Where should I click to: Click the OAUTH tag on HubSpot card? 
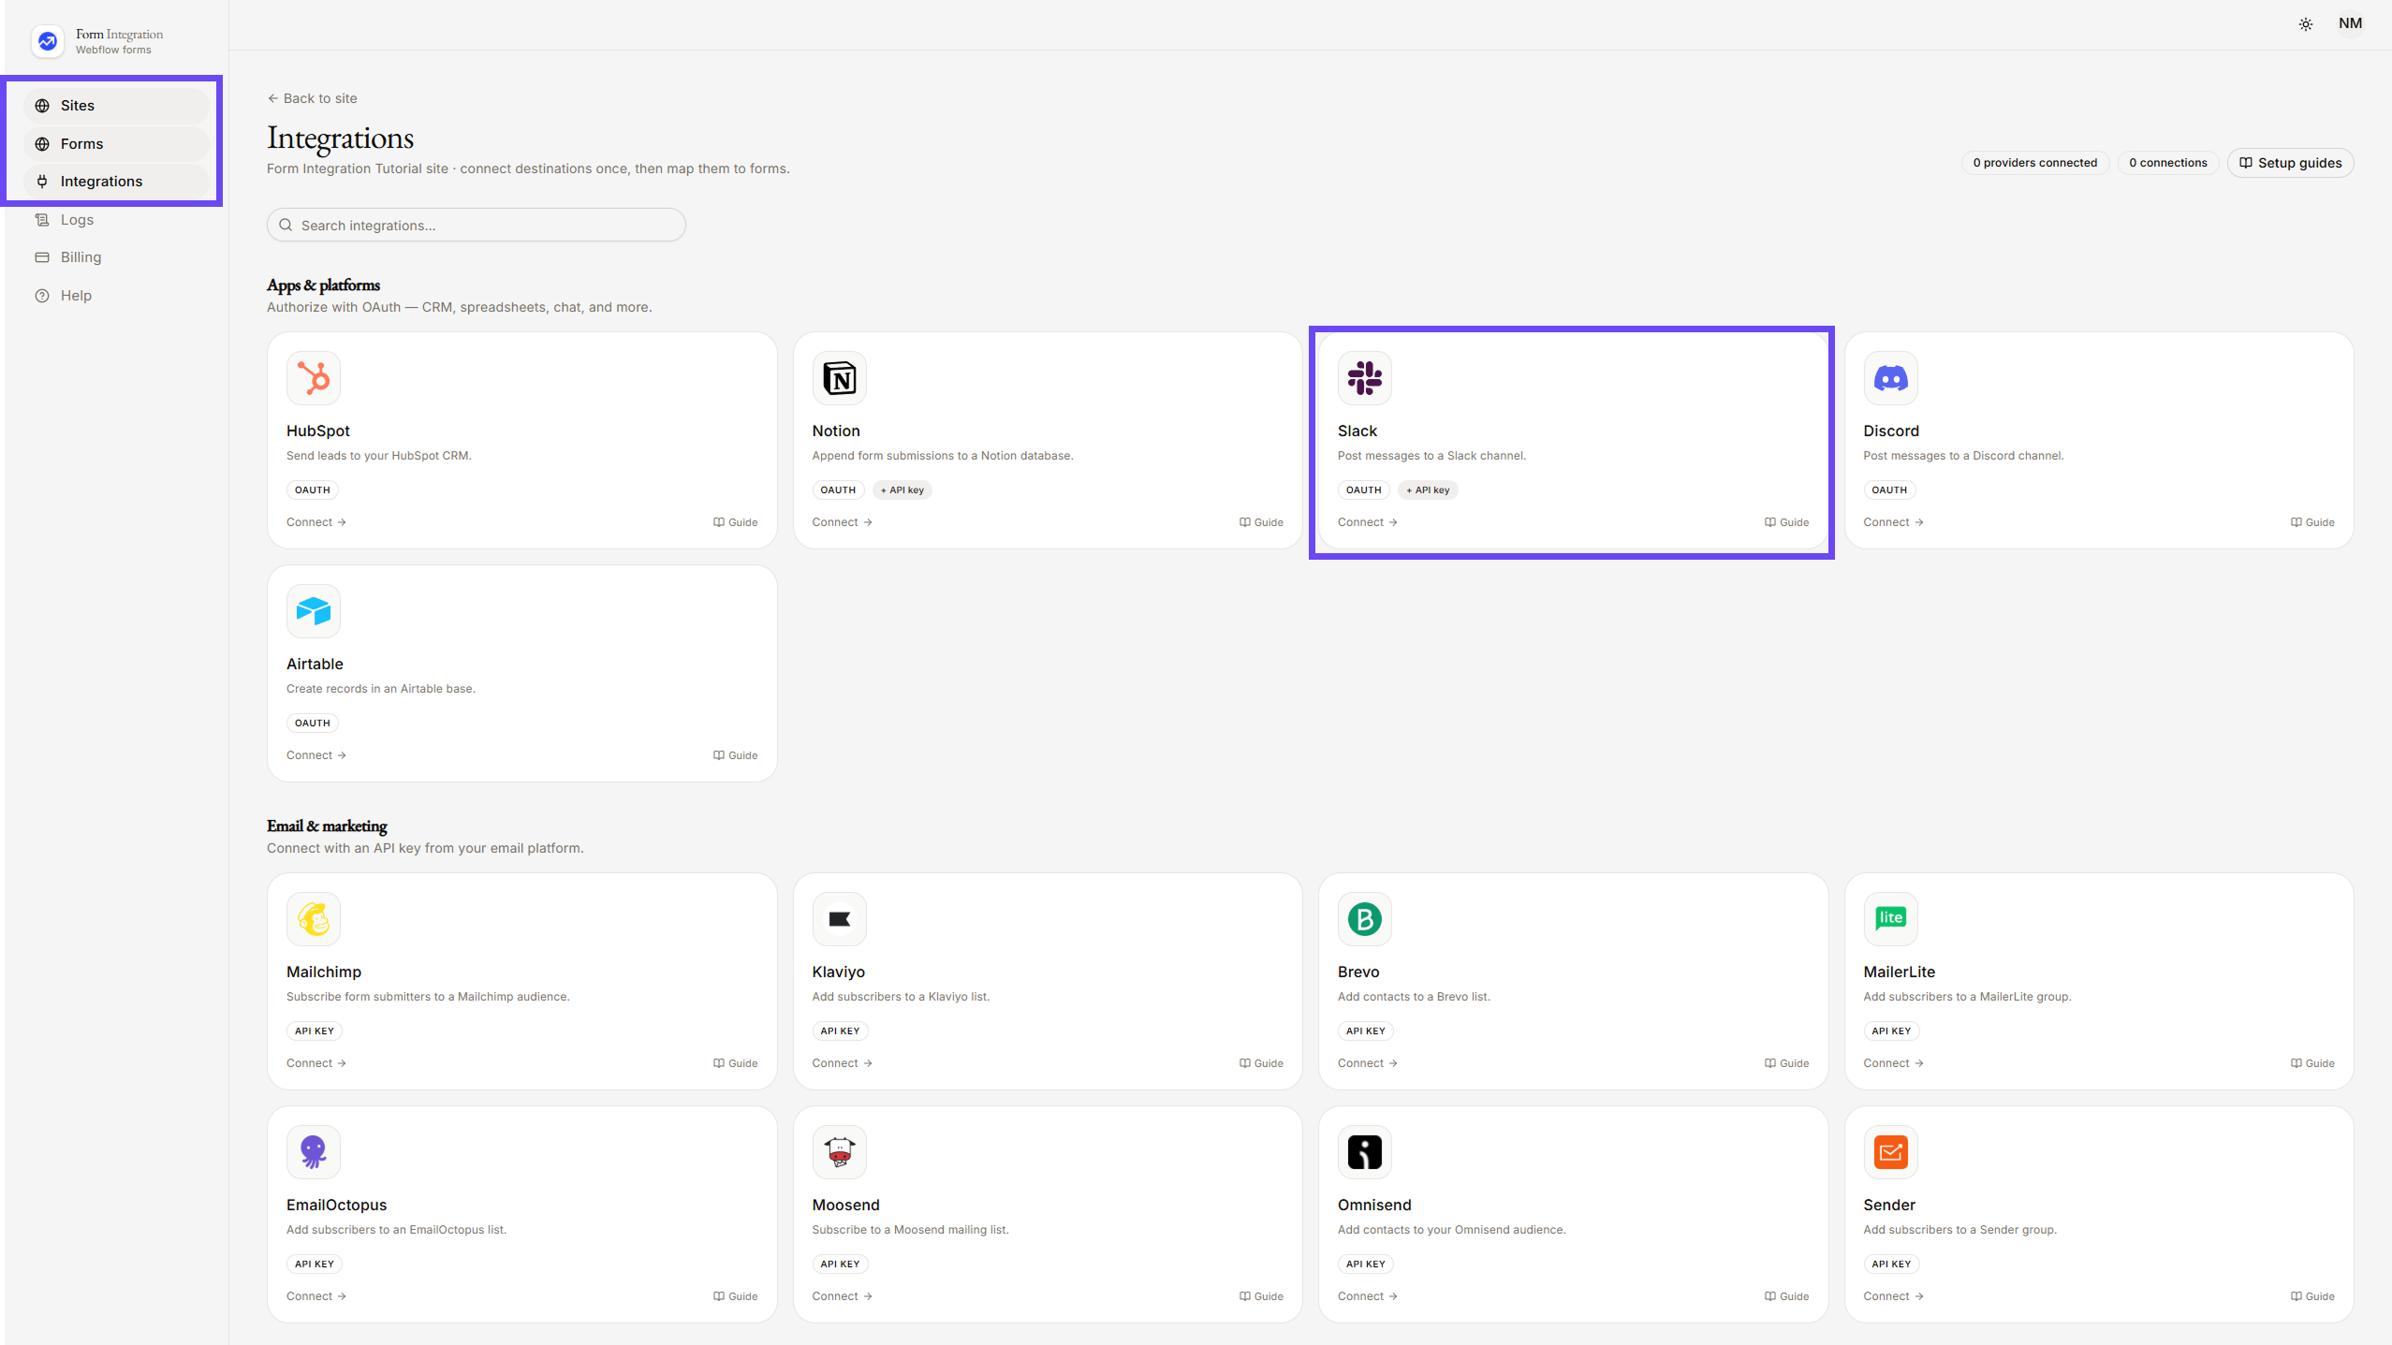click(x=313, y=490)
